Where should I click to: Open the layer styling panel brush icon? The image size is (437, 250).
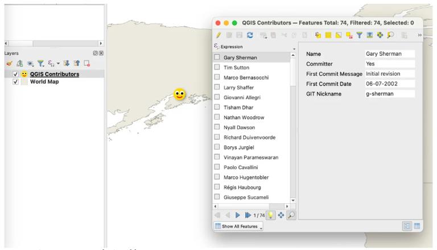click(x=10, y=64)
